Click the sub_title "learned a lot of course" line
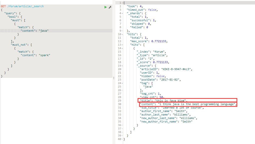The image size is (255, 144). tap(172, 108)
